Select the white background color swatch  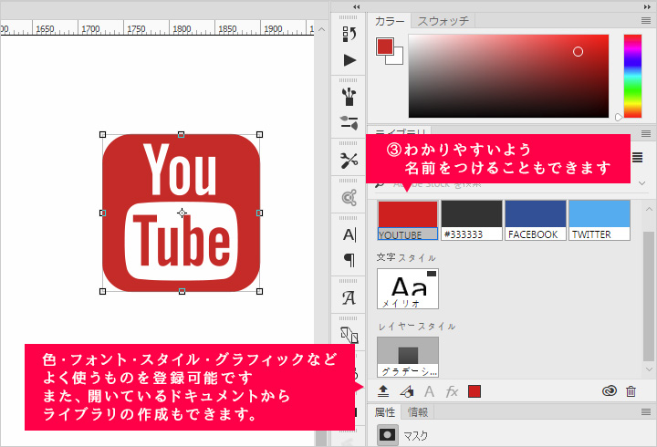pos(398,58)
